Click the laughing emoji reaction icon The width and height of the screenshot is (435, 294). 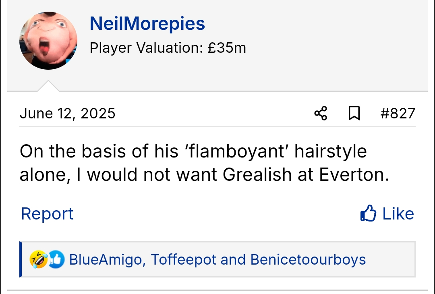[x=37, y=259]
